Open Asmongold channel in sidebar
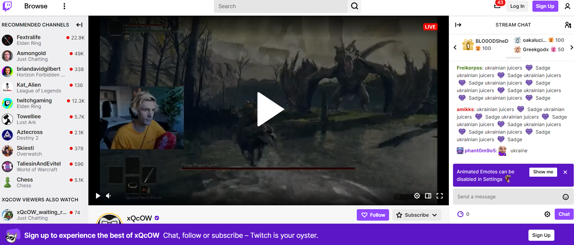 pyautogui.click(x=44, y=56)
